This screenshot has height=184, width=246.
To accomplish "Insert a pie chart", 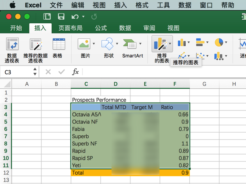I will tap(219, 42).
